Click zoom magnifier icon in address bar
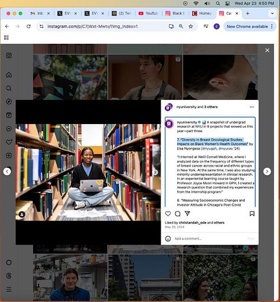280x302 pixels. (181, 27)
